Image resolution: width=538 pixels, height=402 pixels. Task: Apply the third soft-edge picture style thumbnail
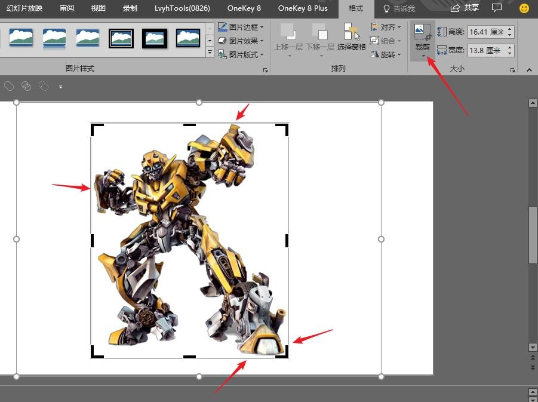88,38
